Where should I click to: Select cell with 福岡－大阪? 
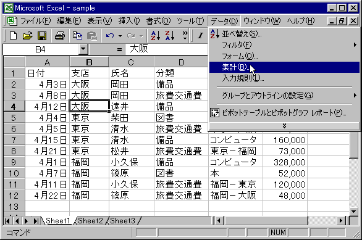(235, 196)
